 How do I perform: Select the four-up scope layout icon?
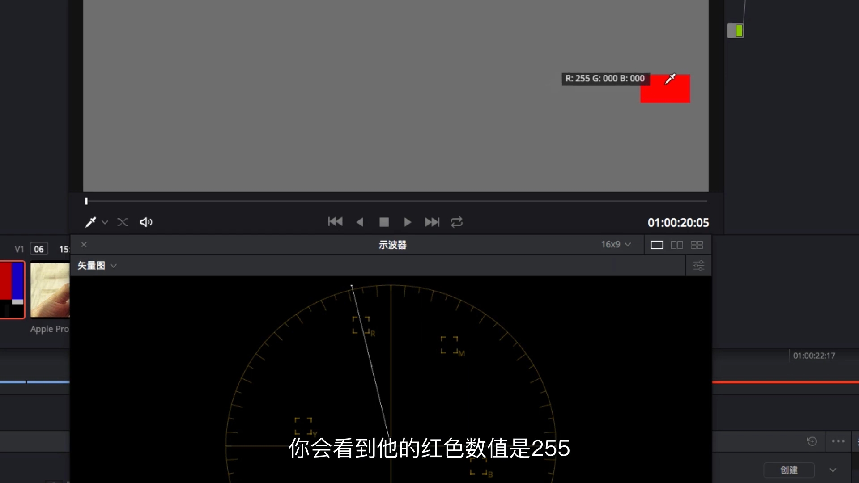(697, 245)
